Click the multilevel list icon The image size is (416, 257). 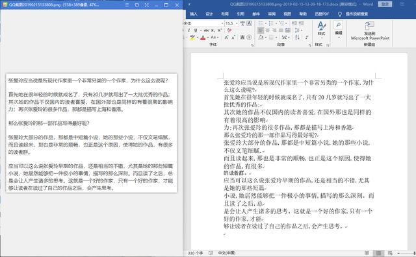click(281, 23)
